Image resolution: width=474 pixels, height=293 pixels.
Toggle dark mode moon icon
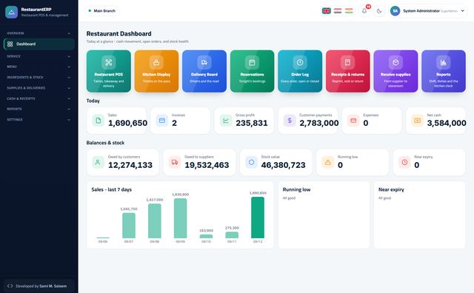click(x=379, y=11)
